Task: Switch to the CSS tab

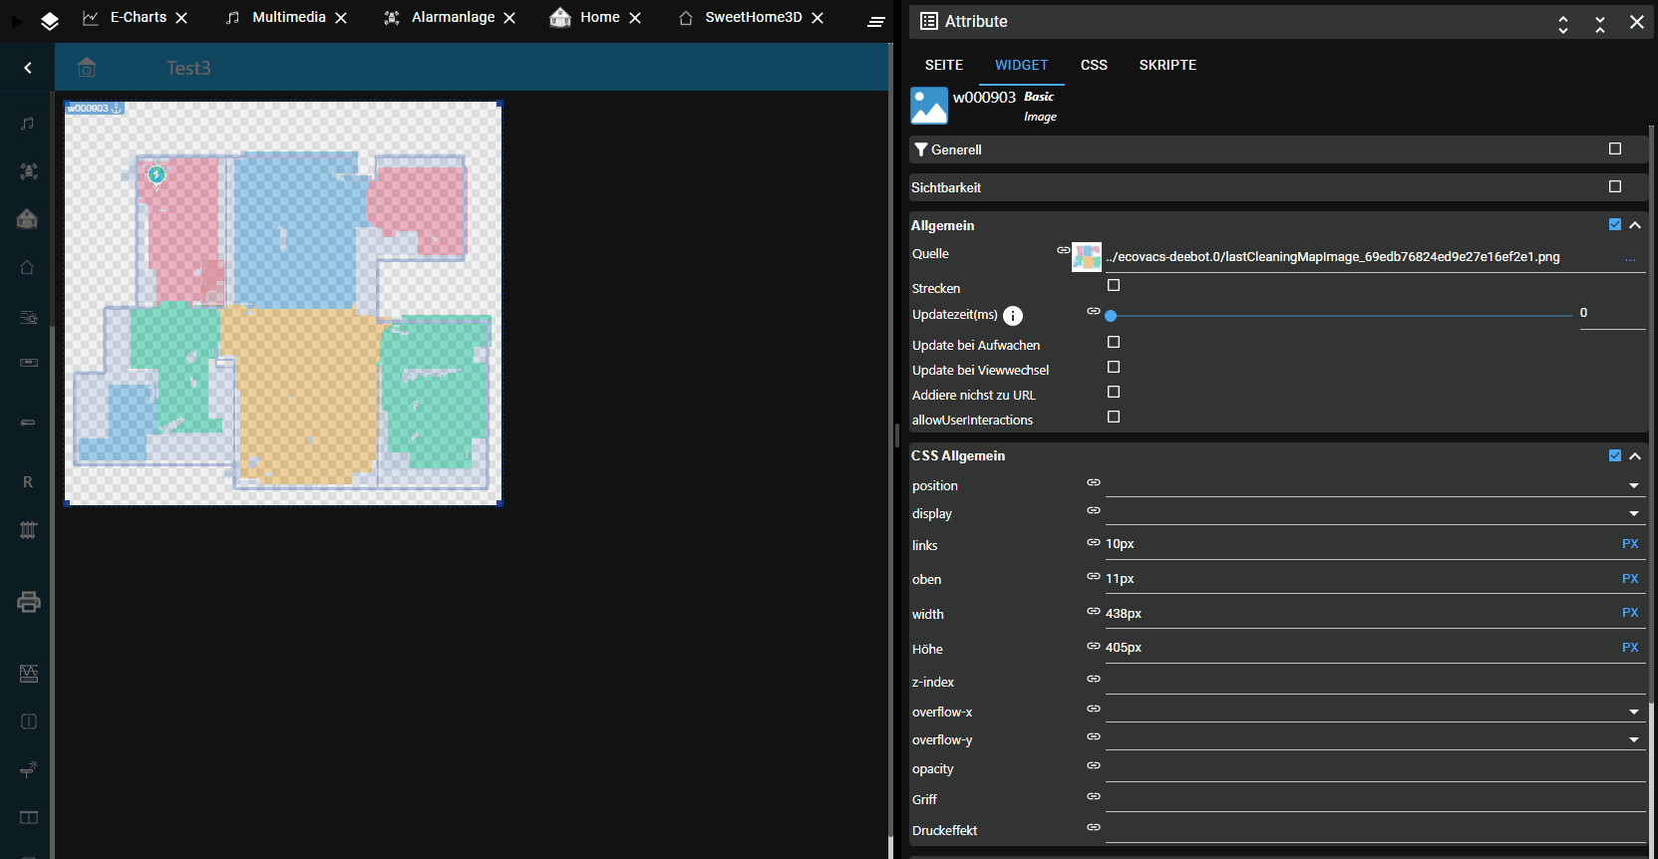Action: tap(1094, 65)
